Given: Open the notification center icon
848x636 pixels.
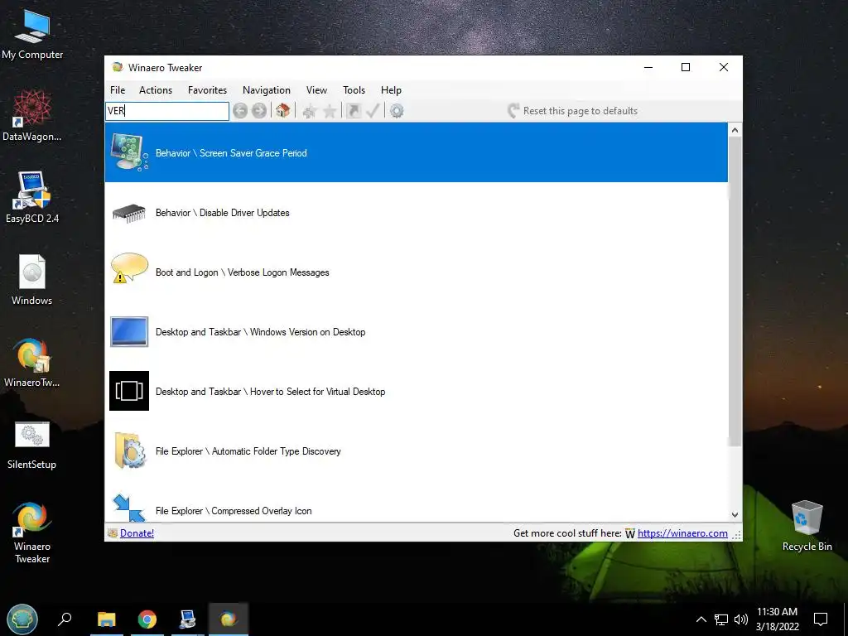Looking at the screenshot, I should [821, 619].
